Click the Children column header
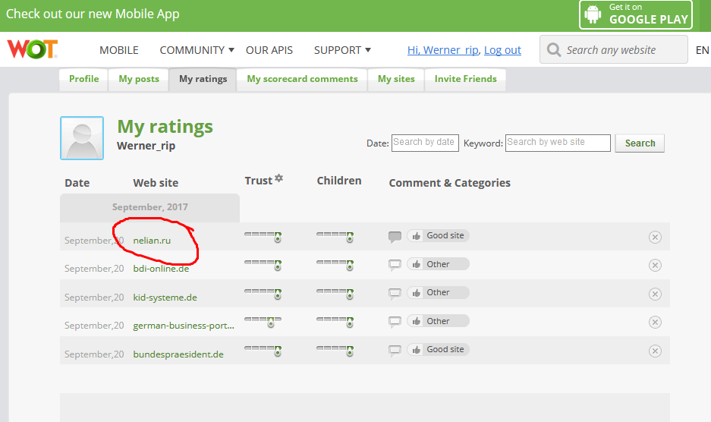Screen dimensions: 711x422 click(x=339, y=181)
